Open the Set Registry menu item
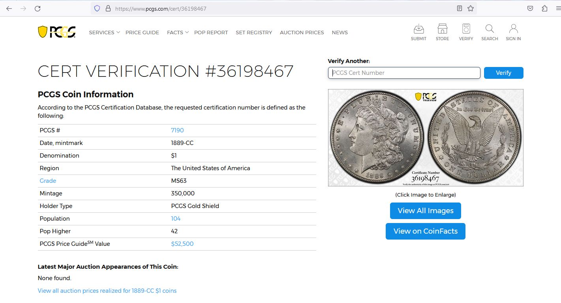 pyautogui.click(x=254, y=33)
